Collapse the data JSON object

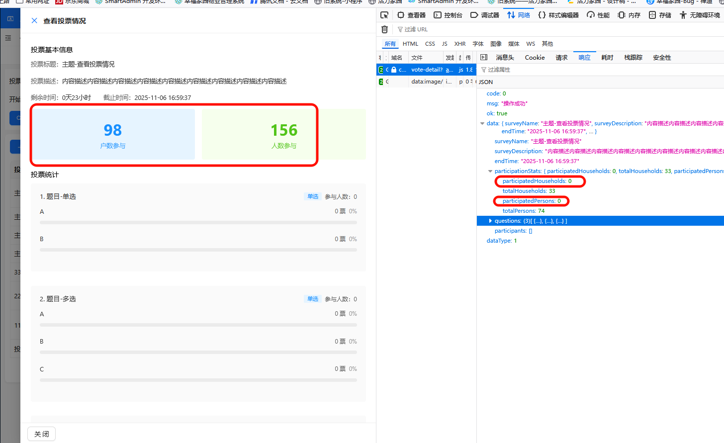coord(482,123)
